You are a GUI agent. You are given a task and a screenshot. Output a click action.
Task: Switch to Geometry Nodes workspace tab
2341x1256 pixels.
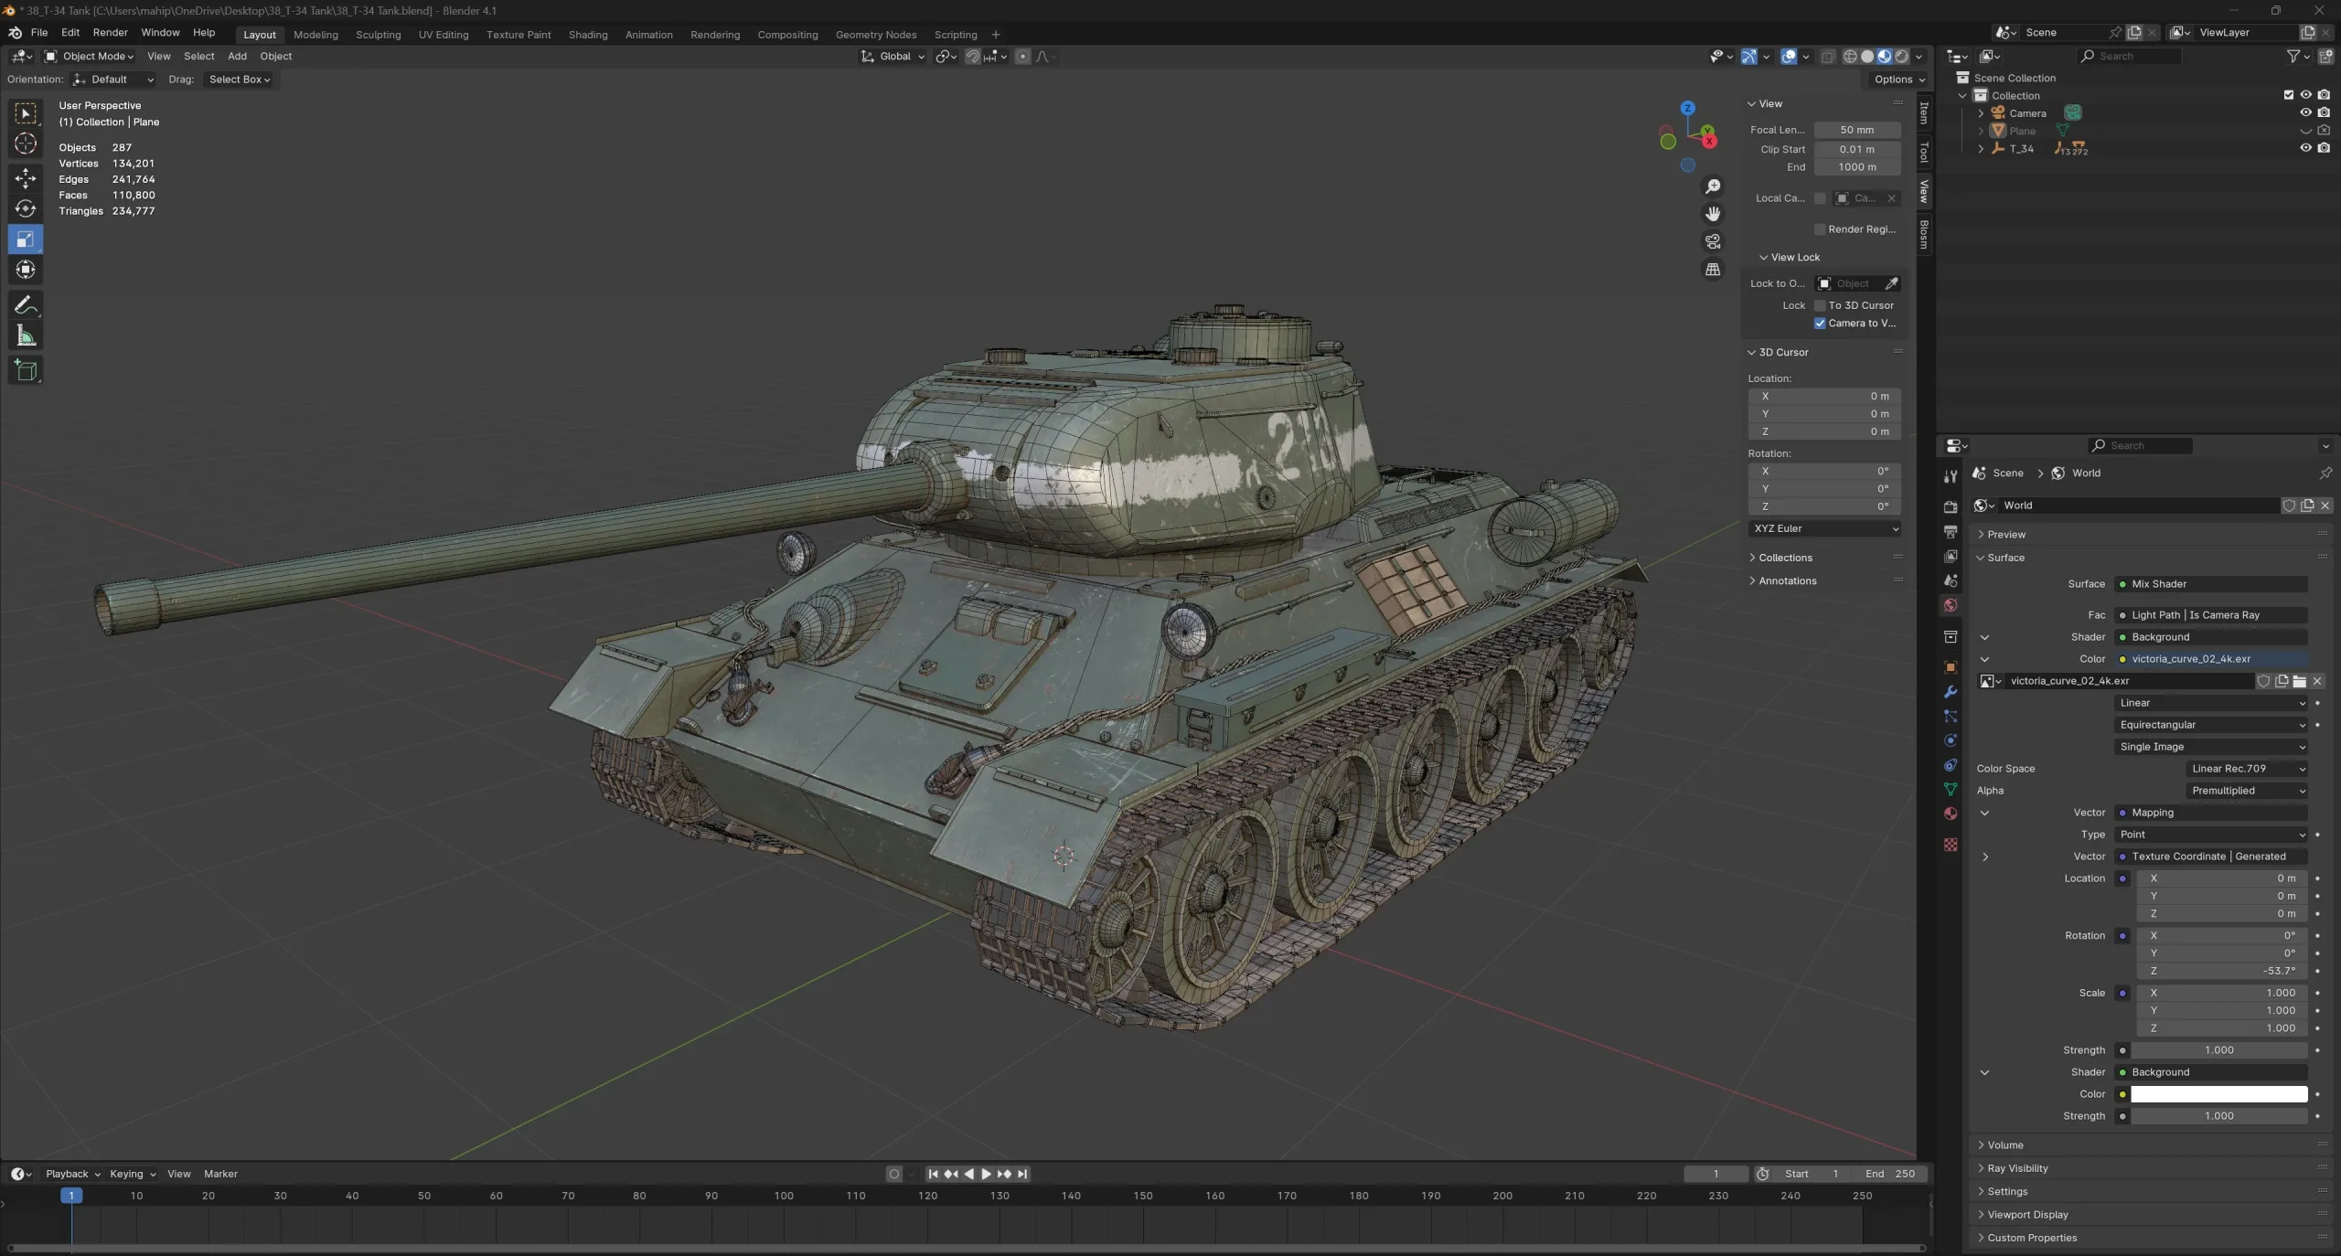click(x=876, y=35)
